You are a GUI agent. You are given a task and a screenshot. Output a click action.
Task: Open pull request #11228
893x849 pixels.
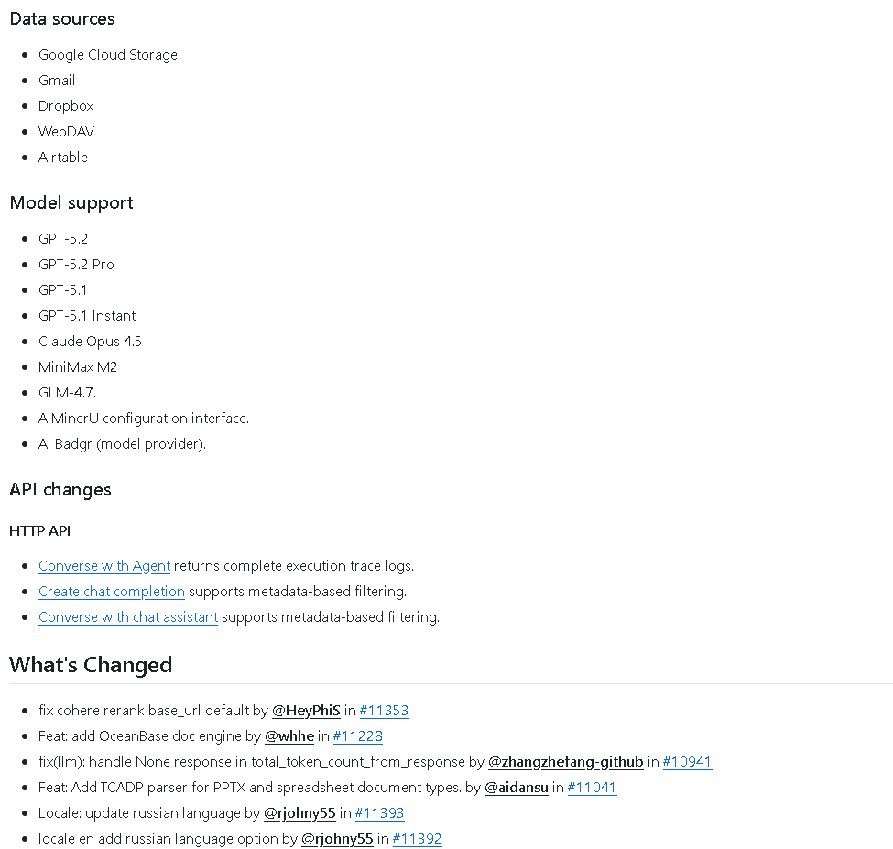pos(357,735)
